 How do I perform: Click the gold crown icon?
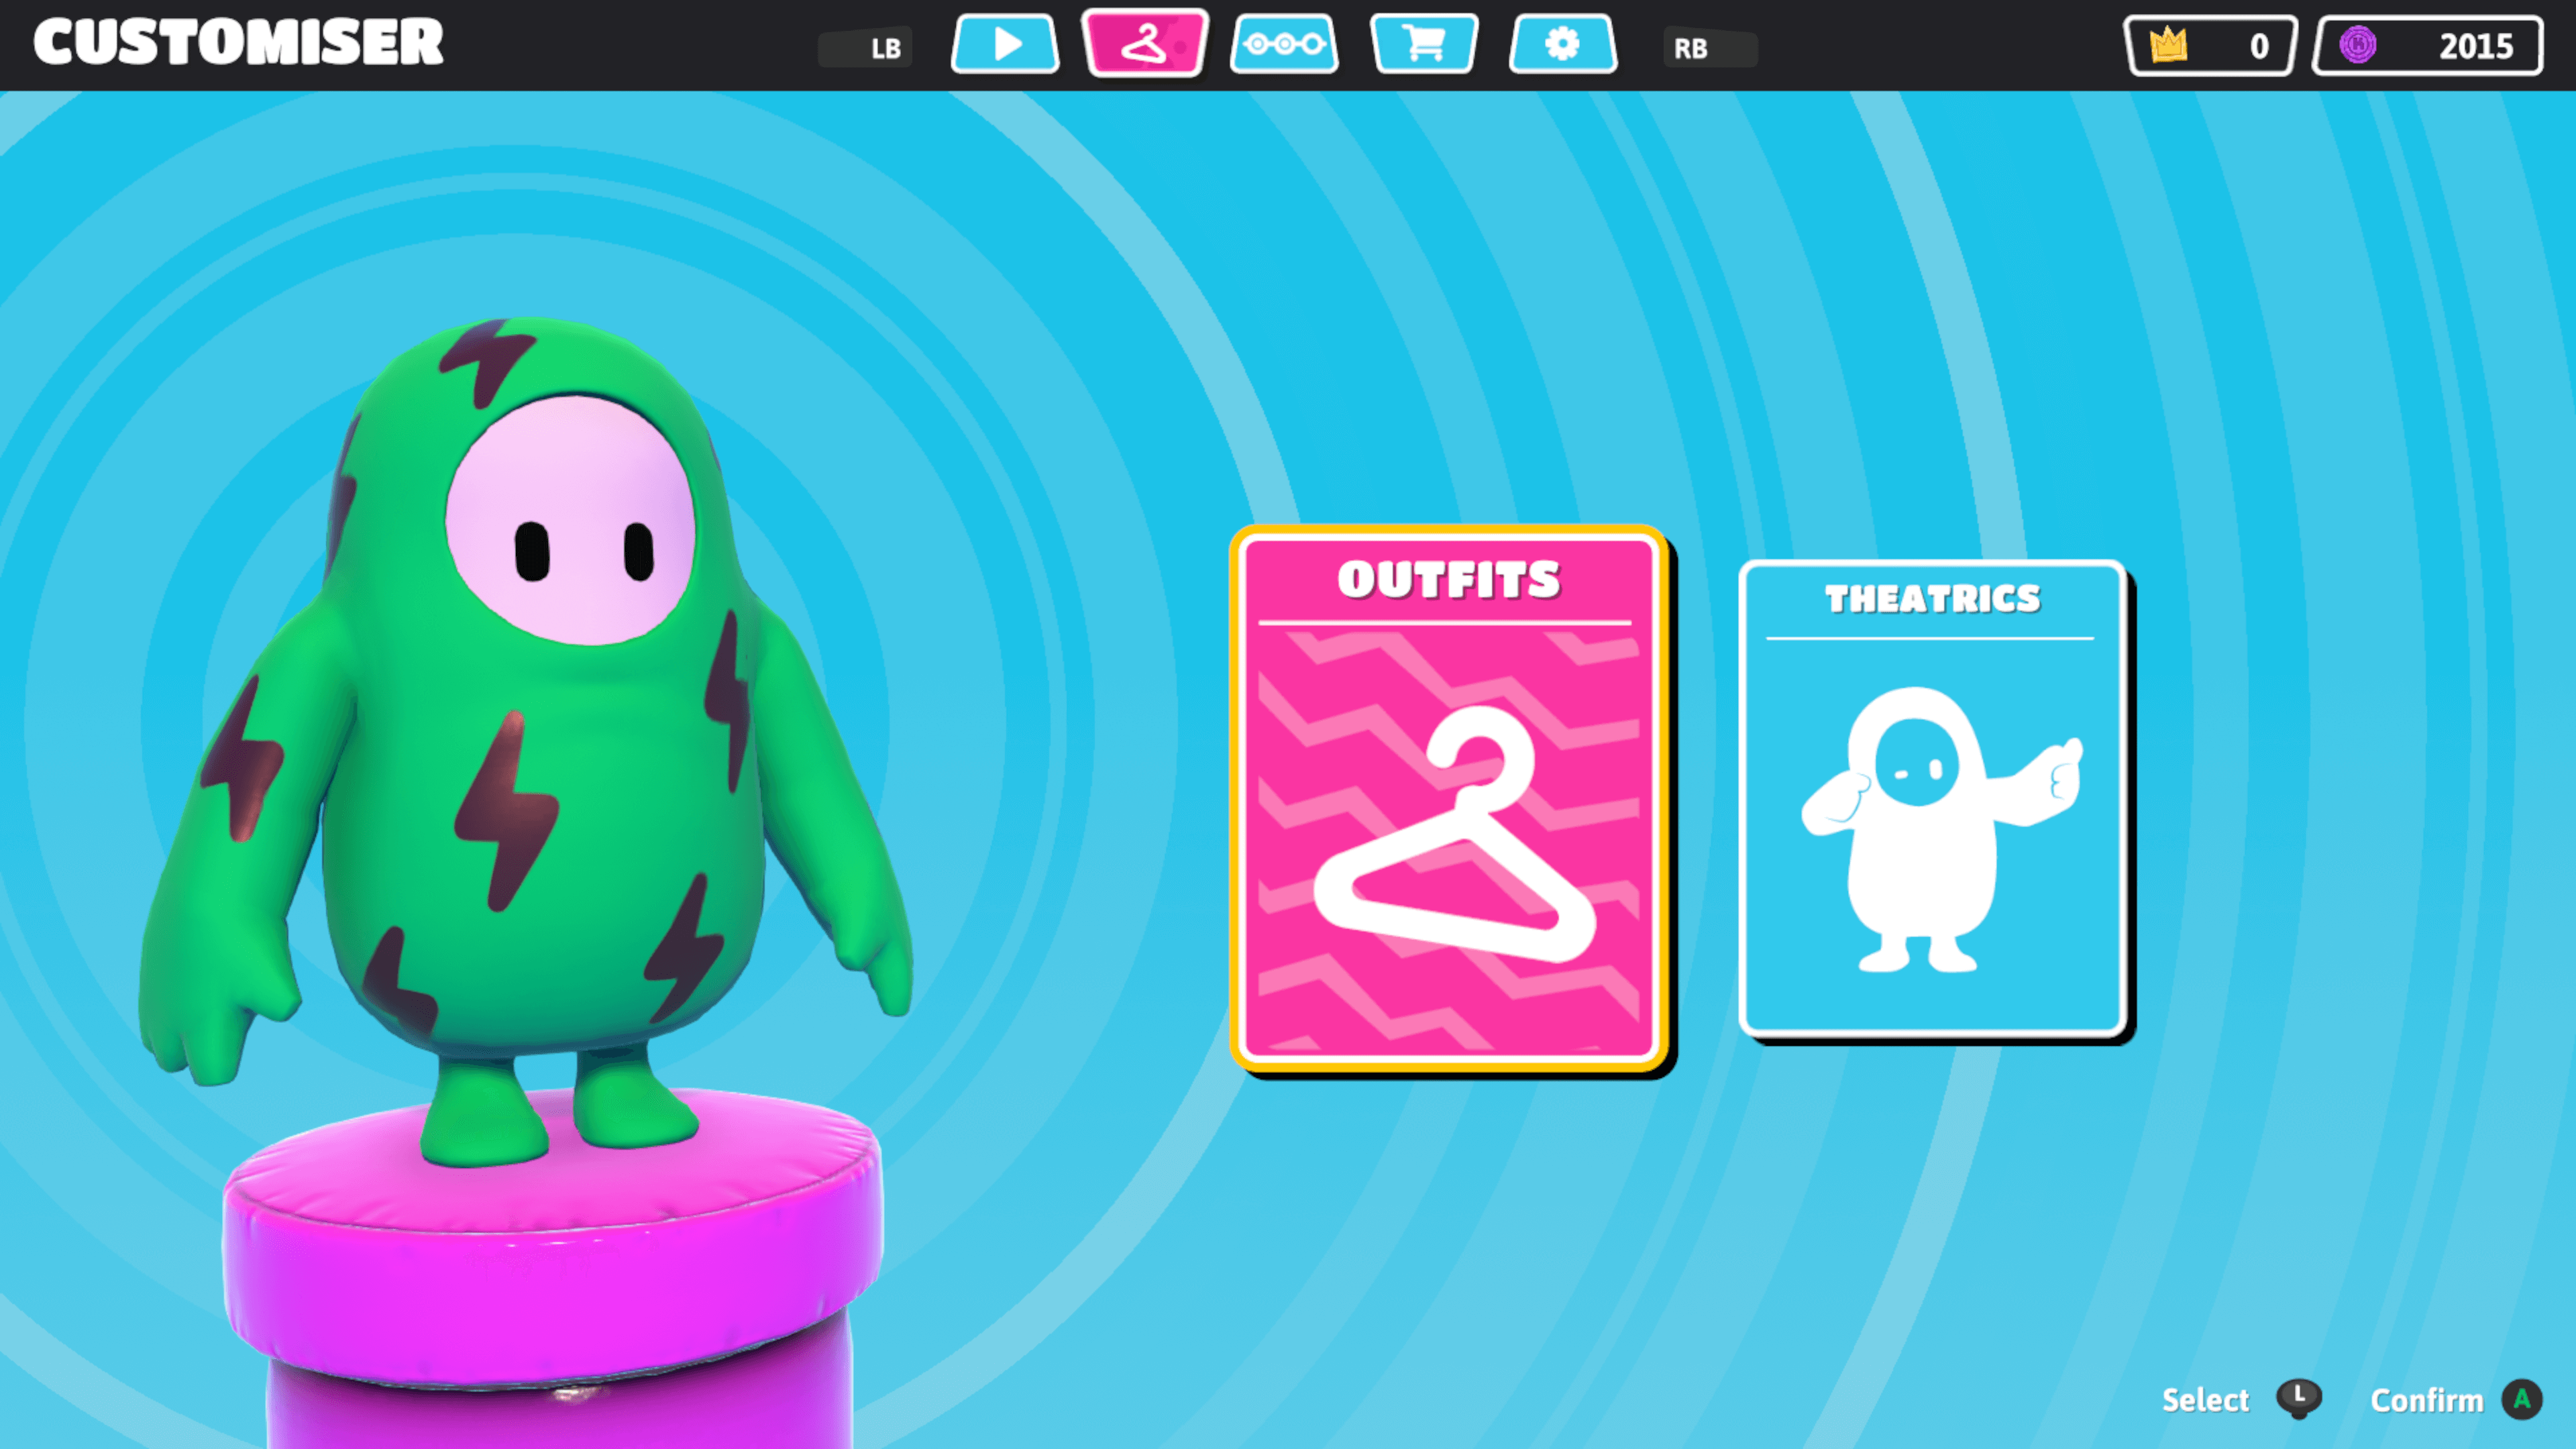pyautogui.click(x=2168, y=45)
